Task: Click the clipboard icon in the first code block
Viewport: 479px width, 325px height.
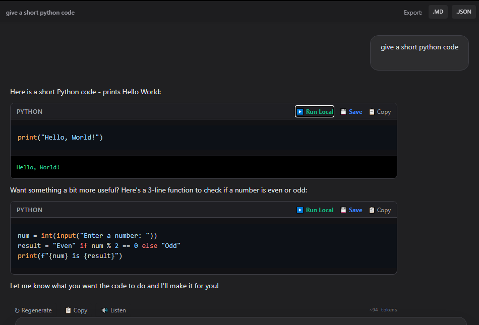Action: click(372, 112)
